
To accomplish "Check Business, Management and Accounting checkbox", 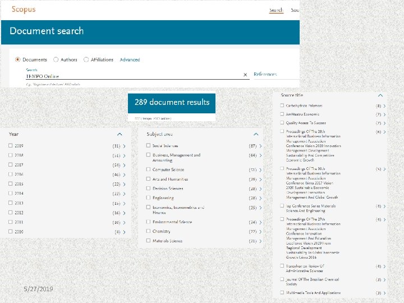I will coord(148,155).
